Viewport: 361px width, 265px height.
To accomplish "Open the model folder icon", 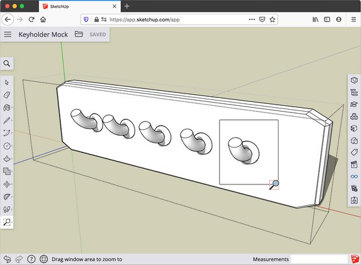I will click(x=79, y=34).
